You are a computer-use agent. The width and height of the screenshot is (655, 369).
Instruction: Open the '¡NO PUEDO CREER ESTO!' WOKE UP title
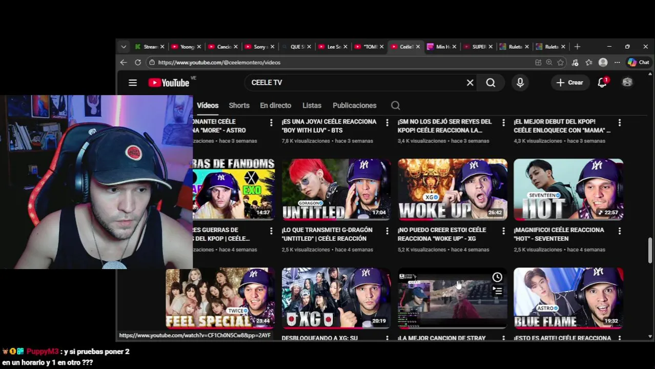tap(442, 234)
